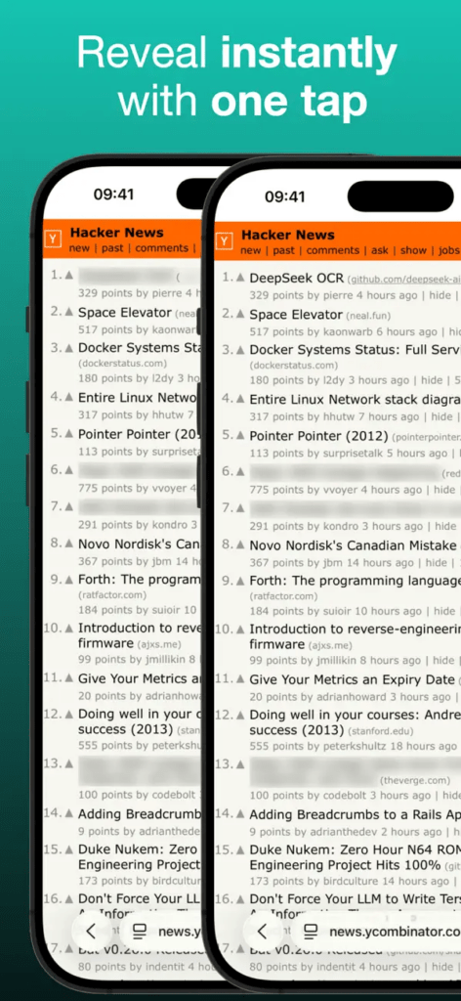
Task: Open 'comments' in the left phone's nav bar
Action: click(161, 248)
